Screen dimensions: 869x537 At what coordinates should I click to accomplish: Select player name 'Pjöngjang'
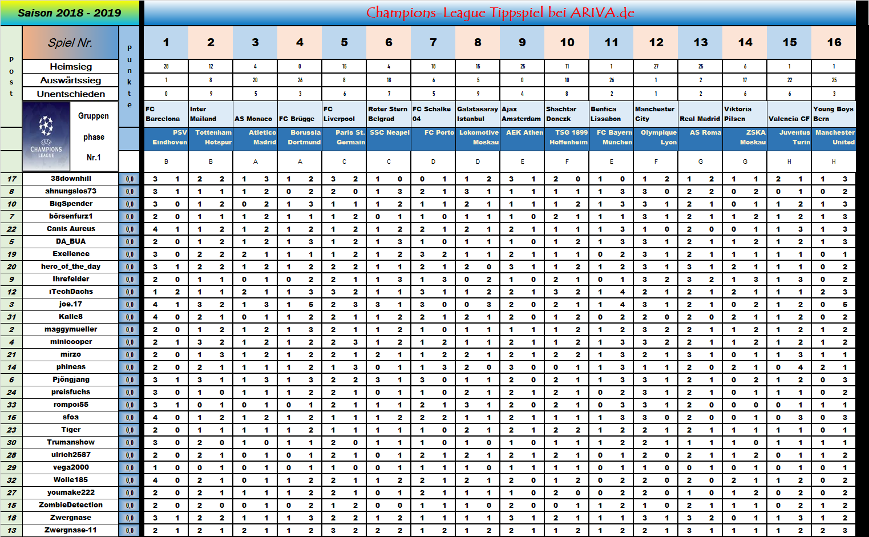71,379
